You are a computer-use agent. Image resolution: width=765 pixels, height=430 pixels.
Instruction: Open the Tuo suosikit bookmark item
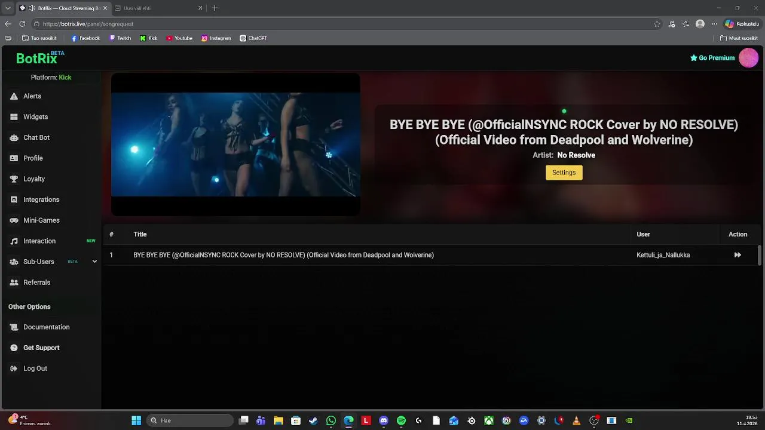point(39,38)
